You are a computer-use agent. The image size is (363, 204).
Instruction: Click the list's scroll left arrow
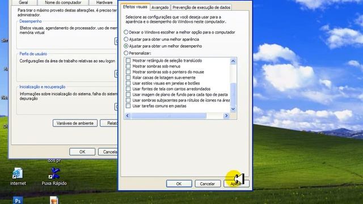(x=127, y=116)
